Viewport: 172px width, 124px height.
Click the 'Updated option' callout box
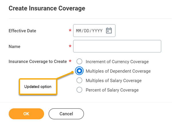click(x=38, y=86)
